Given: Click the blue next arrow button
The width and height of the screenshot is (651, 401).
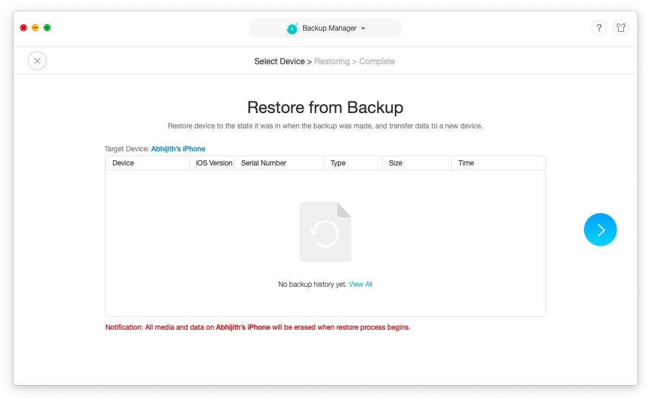Looking at the screenshot, I should point(600,230).
